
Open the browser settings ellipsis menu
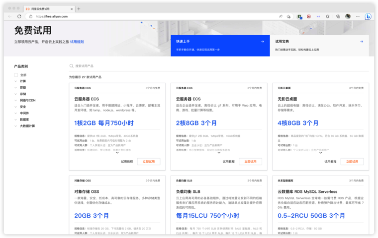tap(358, 16)
